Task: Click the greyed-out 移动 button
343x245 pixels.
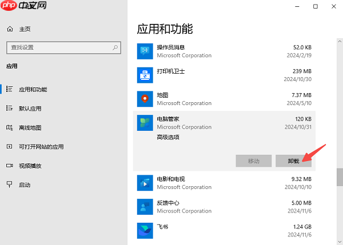Action: pos(253,161)
